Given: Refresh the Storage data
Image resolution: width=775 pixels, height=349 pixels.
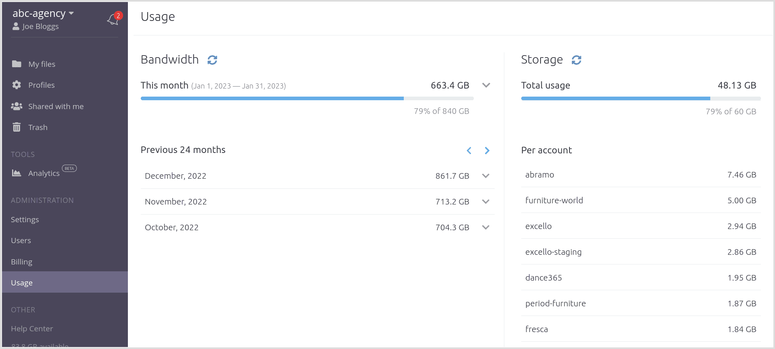Looking at the screenshot, I should 577,60.
